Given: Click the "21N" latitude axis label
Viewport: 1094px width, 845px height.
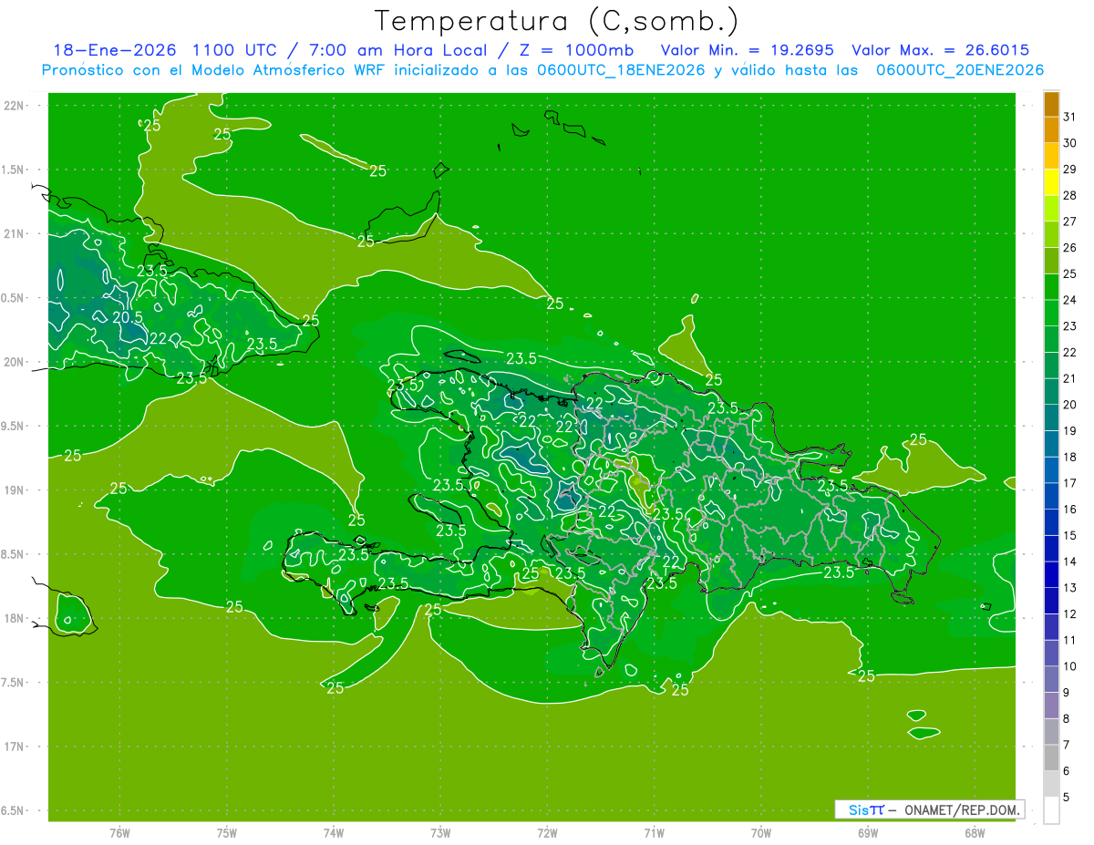Looking at the screenshot, I should (x=15, y=233).
